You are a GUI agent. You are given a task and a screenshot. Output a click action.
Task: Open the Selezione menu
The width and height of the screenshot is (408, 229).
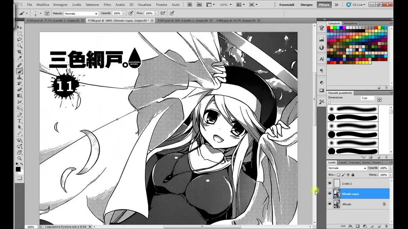click(92, 5)
